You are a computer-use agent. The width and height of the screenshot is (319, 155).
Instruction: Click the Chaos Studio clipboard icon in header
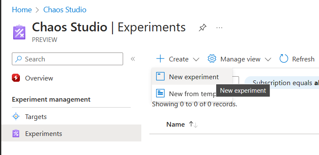[19, 32]
